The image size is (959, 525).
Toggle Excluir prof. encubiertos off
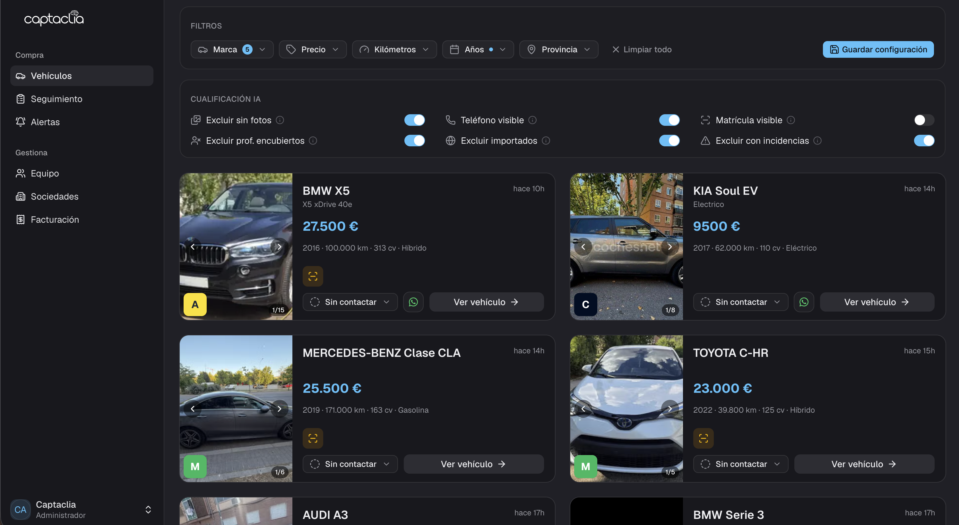[414, 140]
